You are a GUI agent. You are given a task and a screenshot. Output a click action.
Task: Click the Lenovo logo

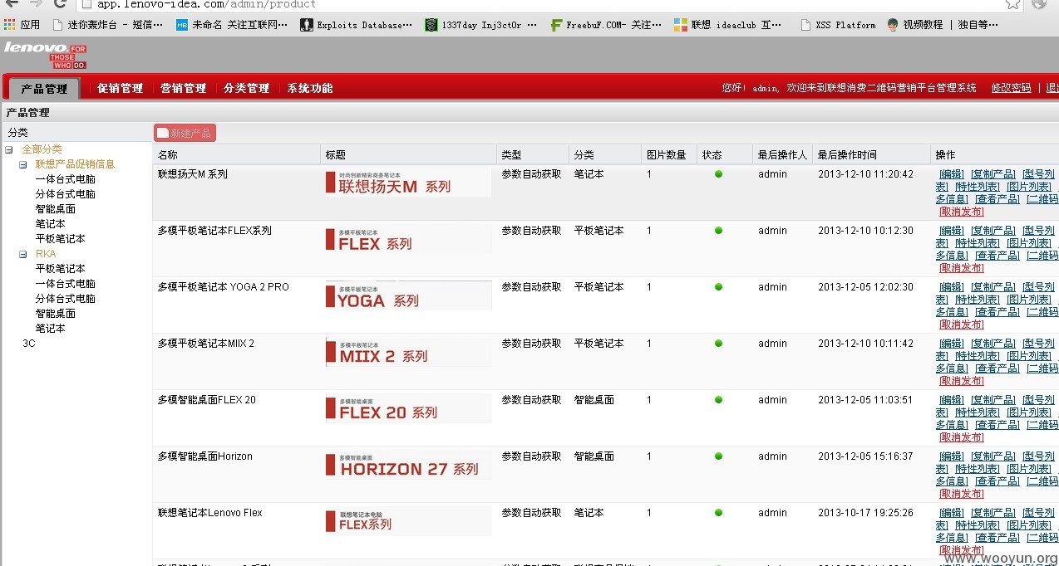tap(45, 55)
